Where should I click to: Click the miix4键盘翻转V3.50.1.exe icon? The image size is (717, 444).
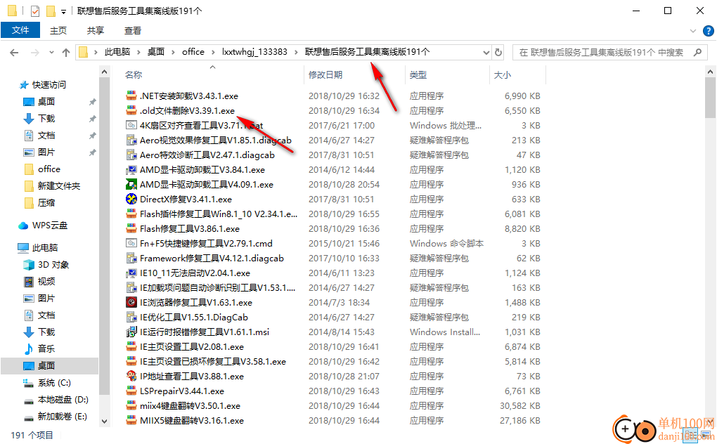(131, 405)
